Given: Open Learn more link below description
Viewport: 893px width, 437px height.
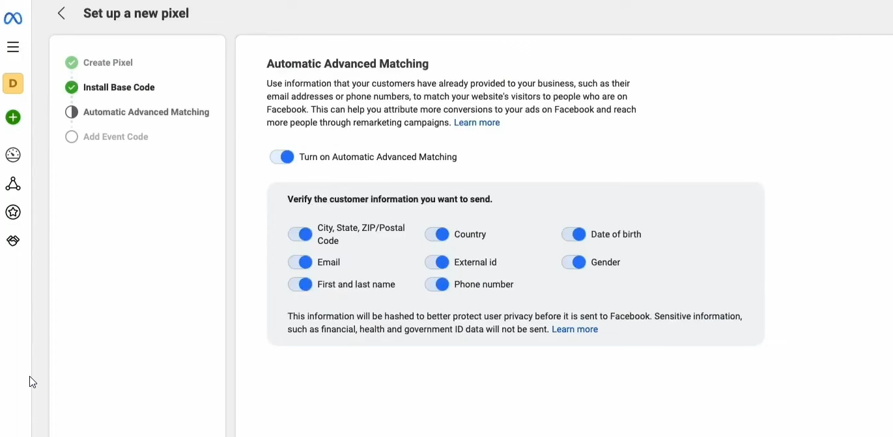Looking at the screenshot, I should (477, 123).
